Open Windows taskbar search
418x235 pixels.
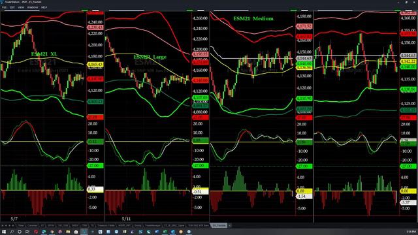pyautogui.click(x=12, y=232)
